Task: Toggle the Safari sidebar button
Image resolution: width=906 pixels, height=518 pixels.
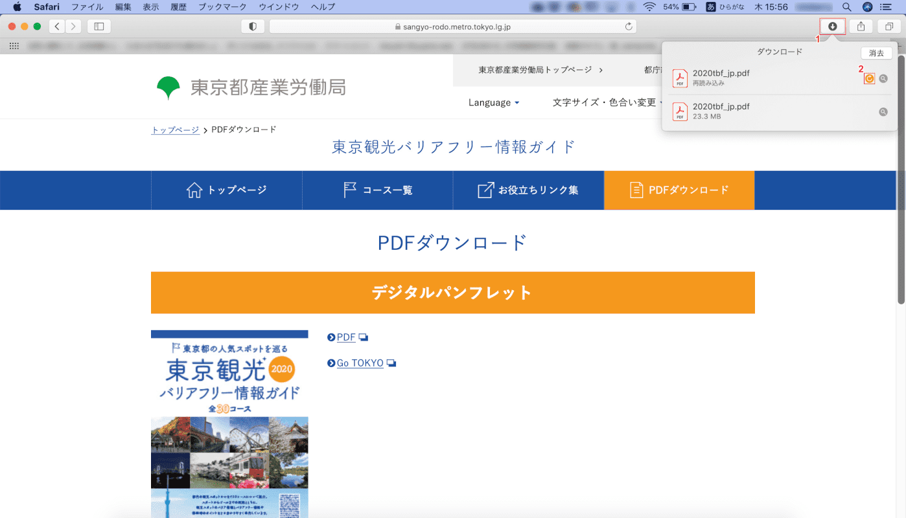Action: 99,27
